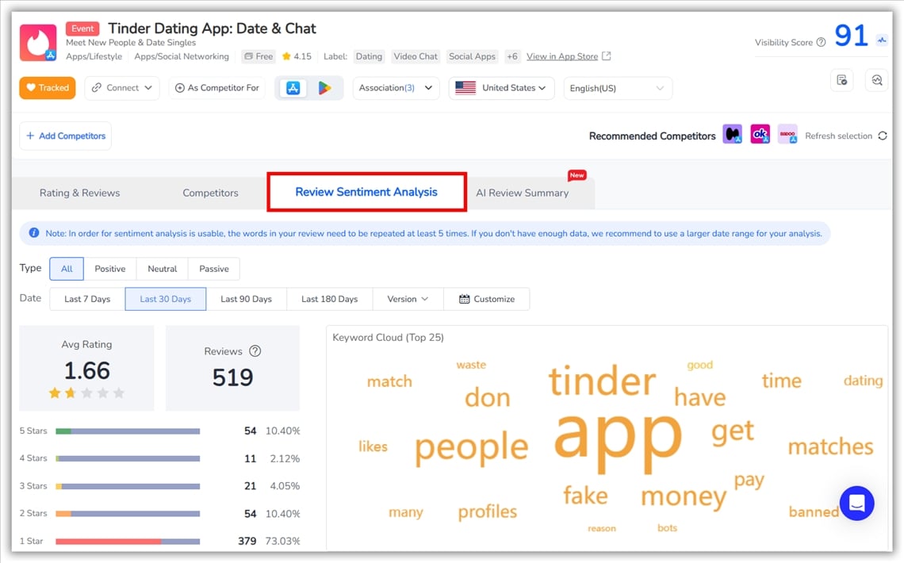This screenshot has width=904, height=563.
Task: Click the Refresh selection icon
Action: pyautogui.click(x=882, y=136)
